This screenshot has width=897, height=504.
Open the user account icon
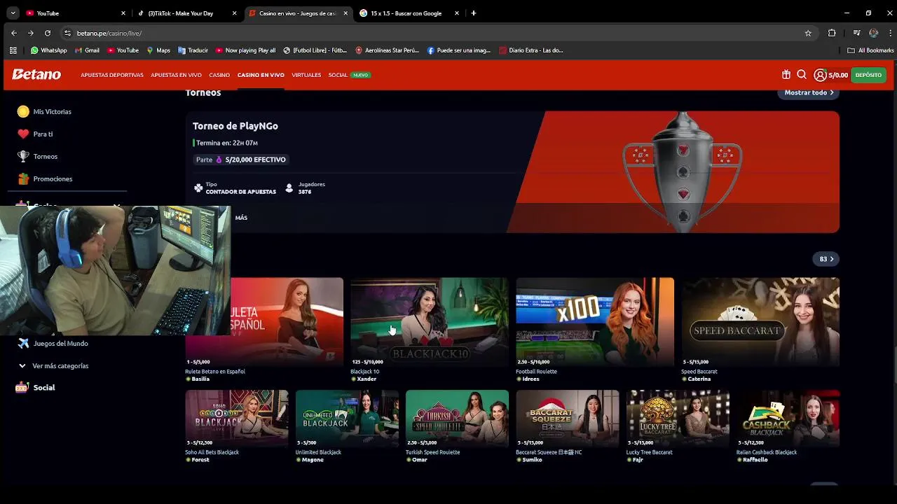(820, 75)
